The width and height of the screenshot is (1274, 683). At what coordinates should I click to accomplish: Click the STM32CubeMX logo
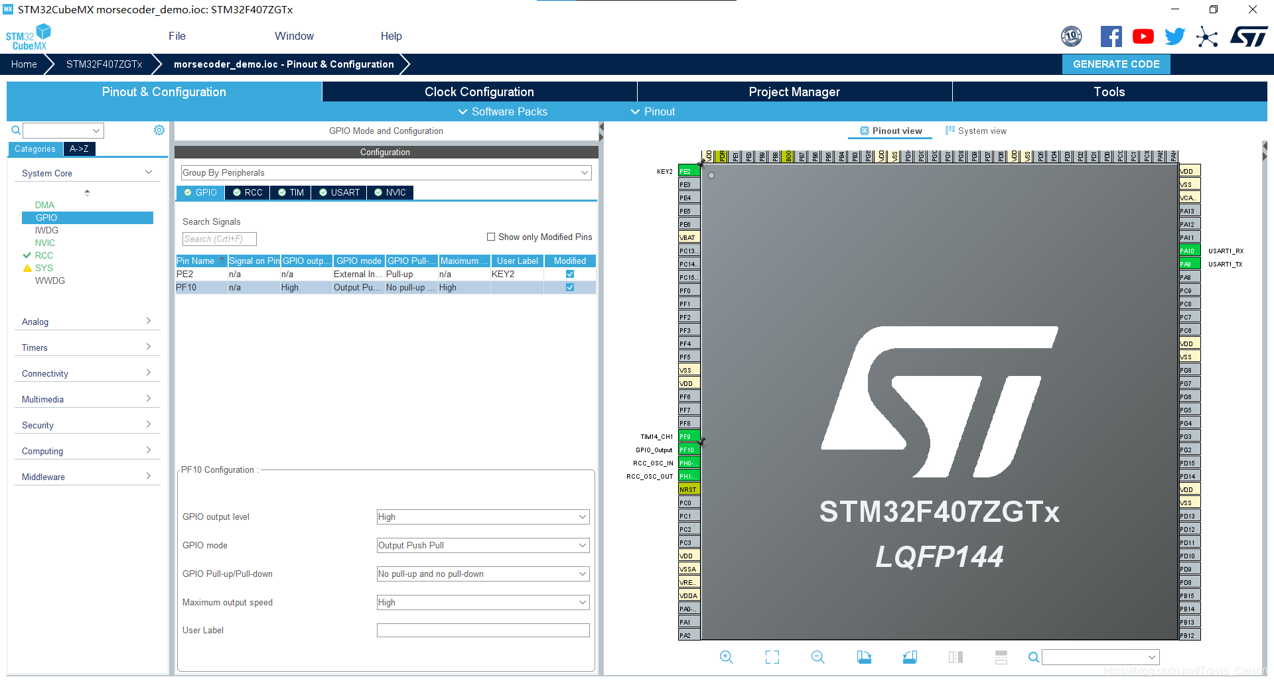click(x=28, y=37)
